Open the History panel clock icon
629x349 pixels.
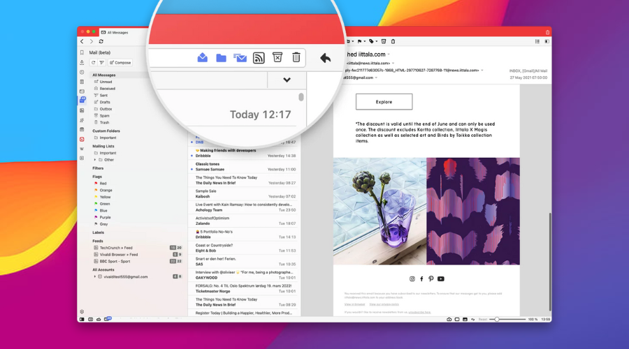82,72
